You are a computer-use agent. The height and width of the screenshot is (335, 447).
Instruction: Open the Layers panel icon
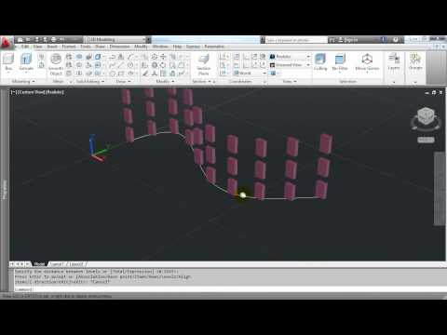tap(394, 61)
